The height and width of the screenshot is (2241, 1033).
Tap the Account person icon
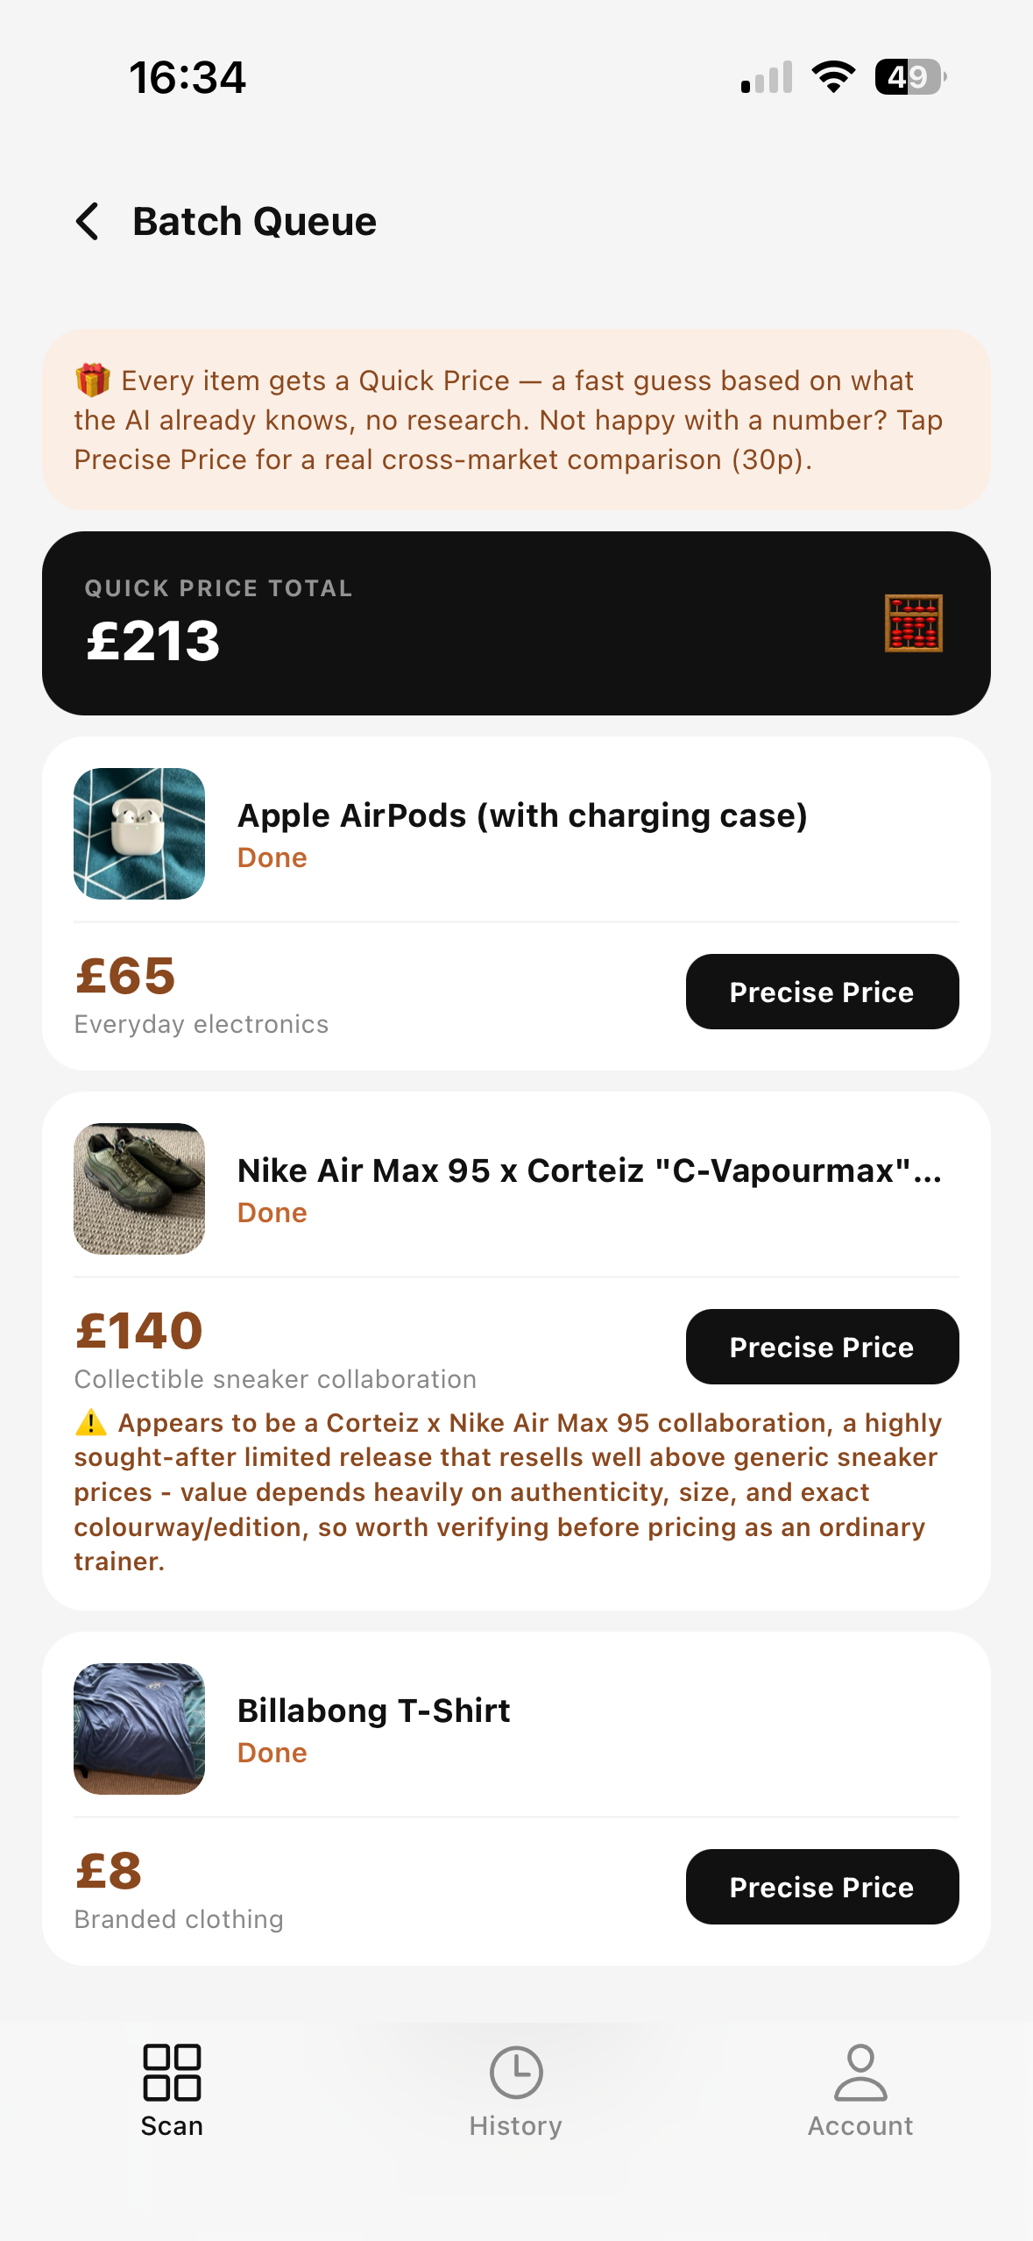click(x=860, y=2073)
